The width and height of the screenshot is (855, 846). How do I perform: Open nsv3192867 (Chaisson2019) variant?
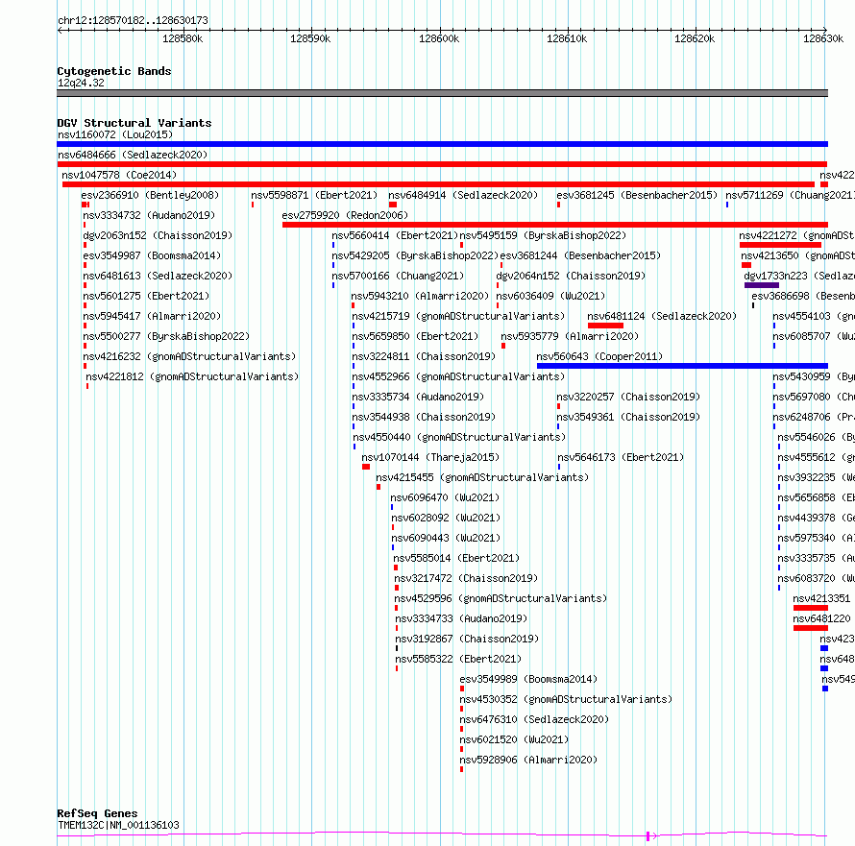467,639
